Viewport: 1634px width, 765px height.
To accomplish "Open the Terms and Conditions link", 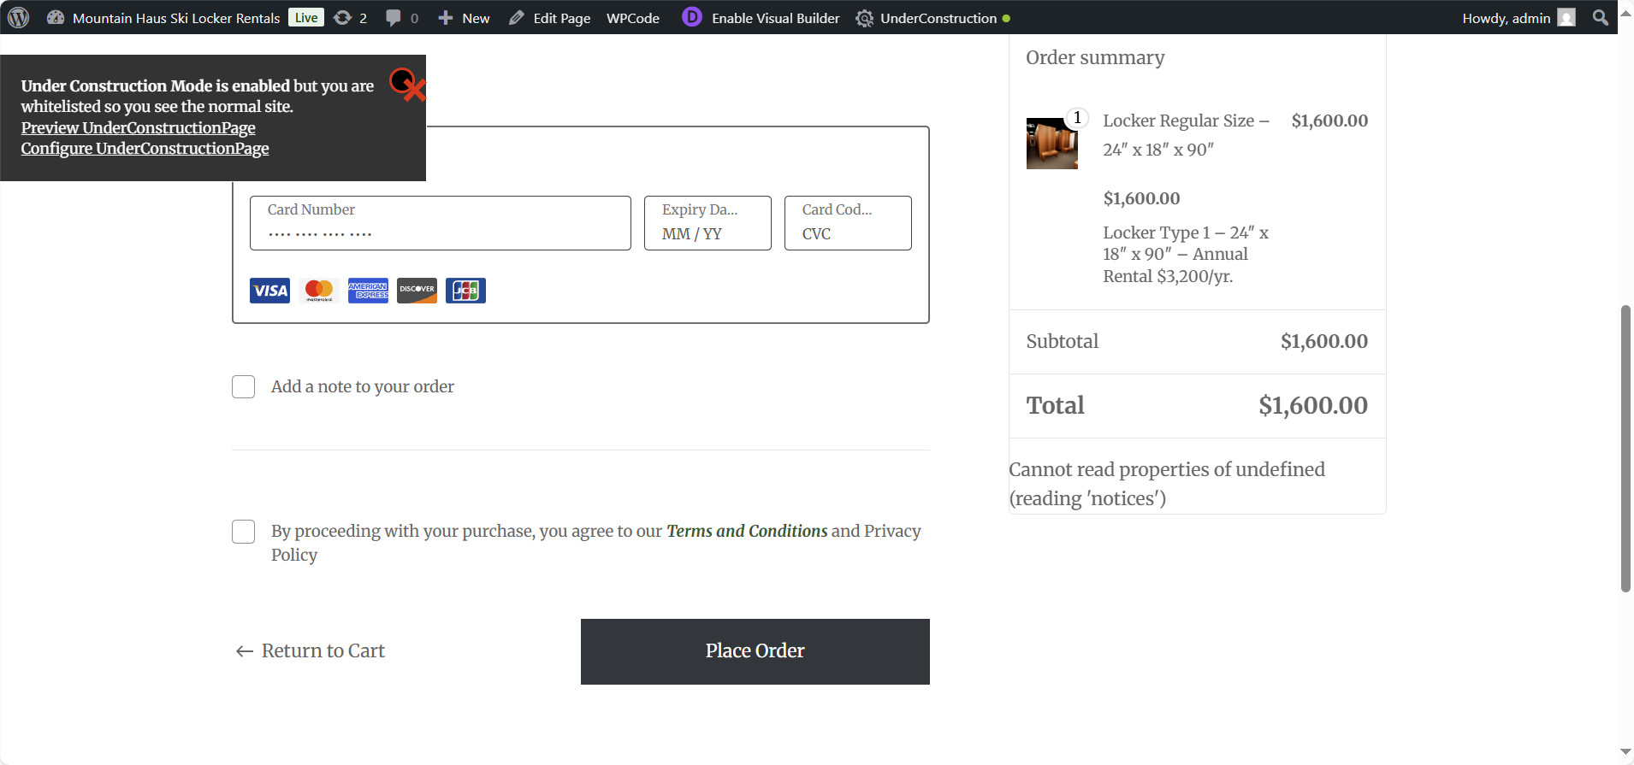I will click(747, 531).
